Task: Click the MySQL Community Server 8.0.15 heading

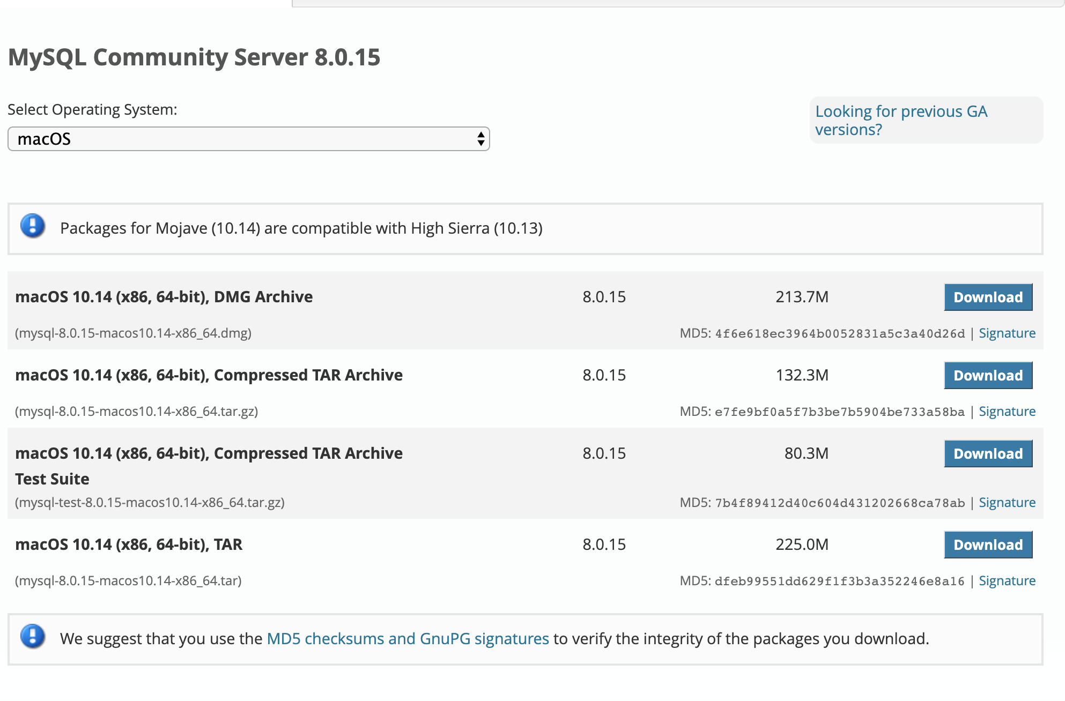Action: tap(194, 57)
